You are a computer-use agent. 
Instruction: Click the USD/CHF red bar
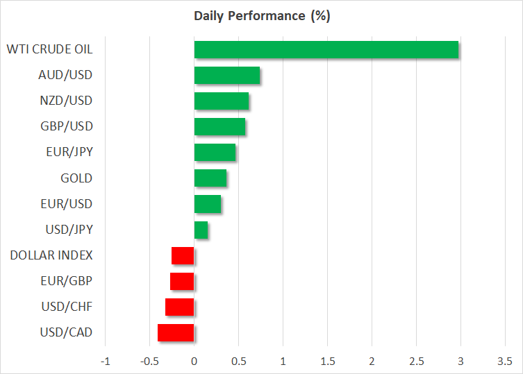coord(179,307)
